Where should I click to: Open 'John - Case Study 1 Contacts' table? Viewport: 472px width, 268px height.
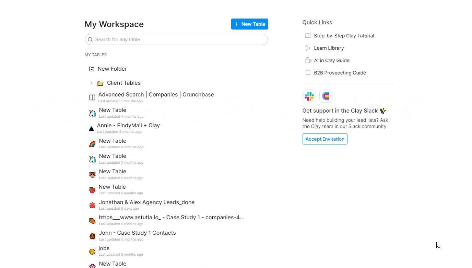[x=137, y=233]
